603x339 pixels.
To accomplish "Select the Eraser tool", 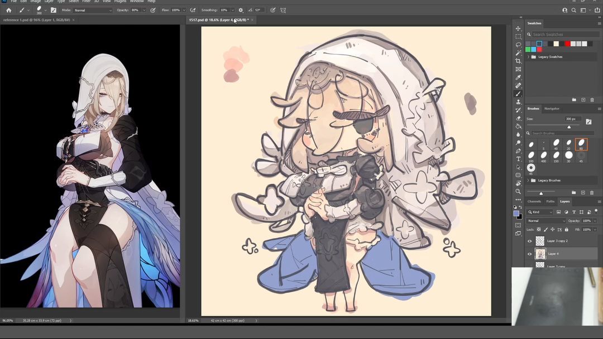I will (518, 118).
